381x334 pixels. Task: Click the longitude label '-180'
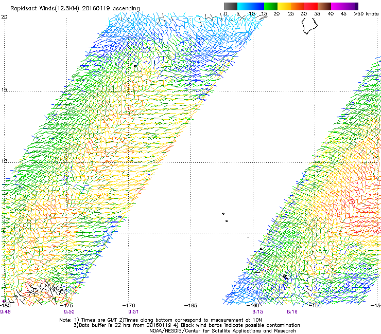[5, 305]
